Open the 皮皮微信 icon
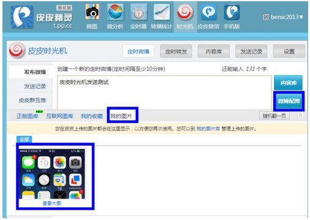310x220 pixels. [208, 12]
